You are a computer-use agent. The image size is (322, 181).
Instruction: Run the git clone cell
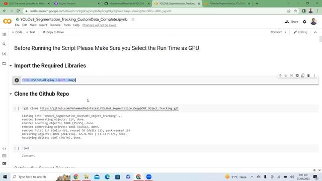pos(17,109)
